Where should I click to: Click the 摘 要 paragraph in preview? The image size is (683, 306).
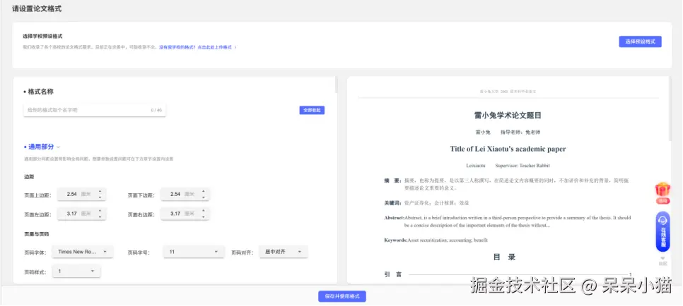coord(506,184)
